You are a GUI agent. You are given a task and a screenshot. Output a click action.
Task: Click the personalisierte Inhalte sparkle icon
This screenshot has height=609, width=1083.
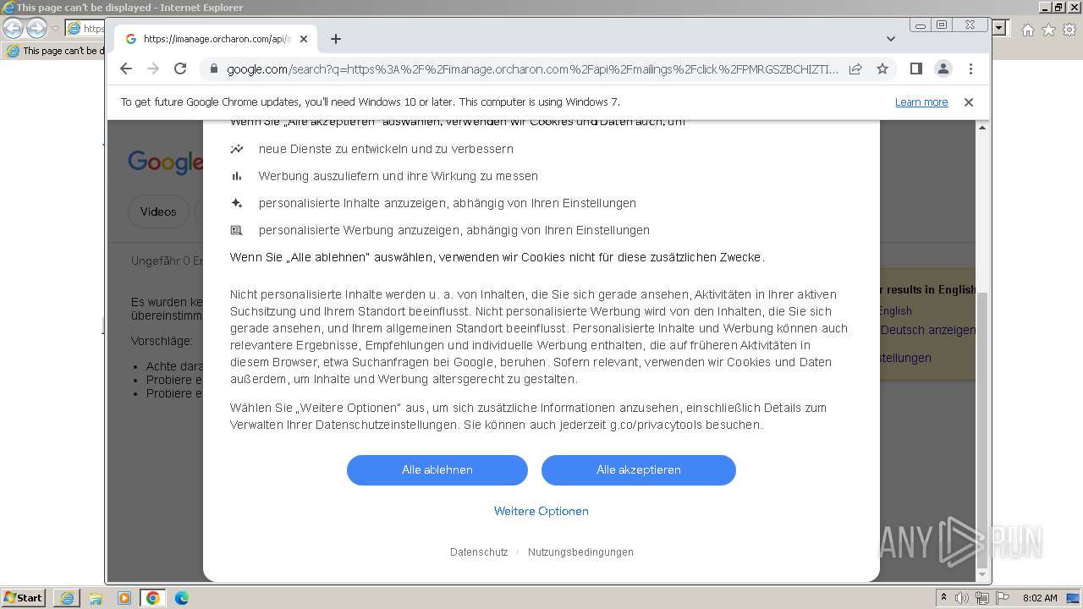coord(237,203)
